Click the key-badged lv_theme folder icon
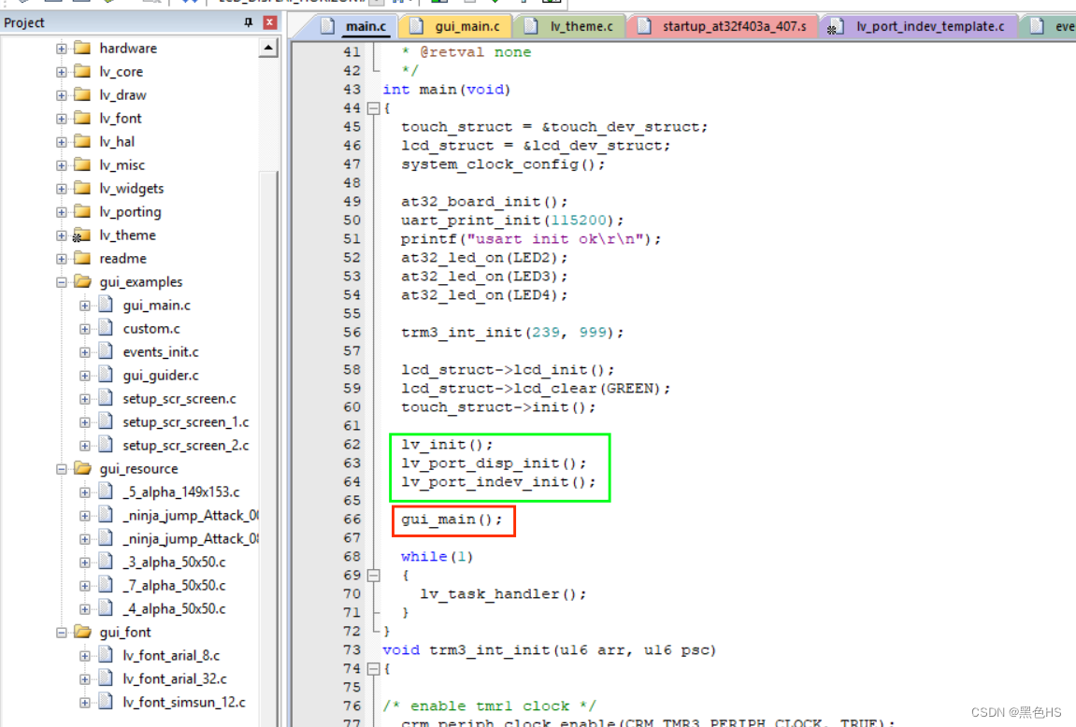The width and height of the screenshot is (1076, 727). click(83, 235)
